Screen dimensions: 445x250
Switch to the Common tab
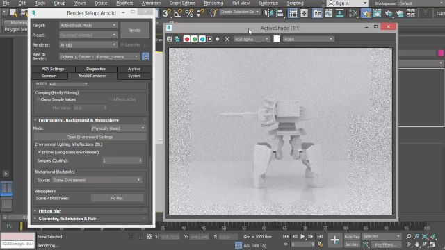point(49,76)
